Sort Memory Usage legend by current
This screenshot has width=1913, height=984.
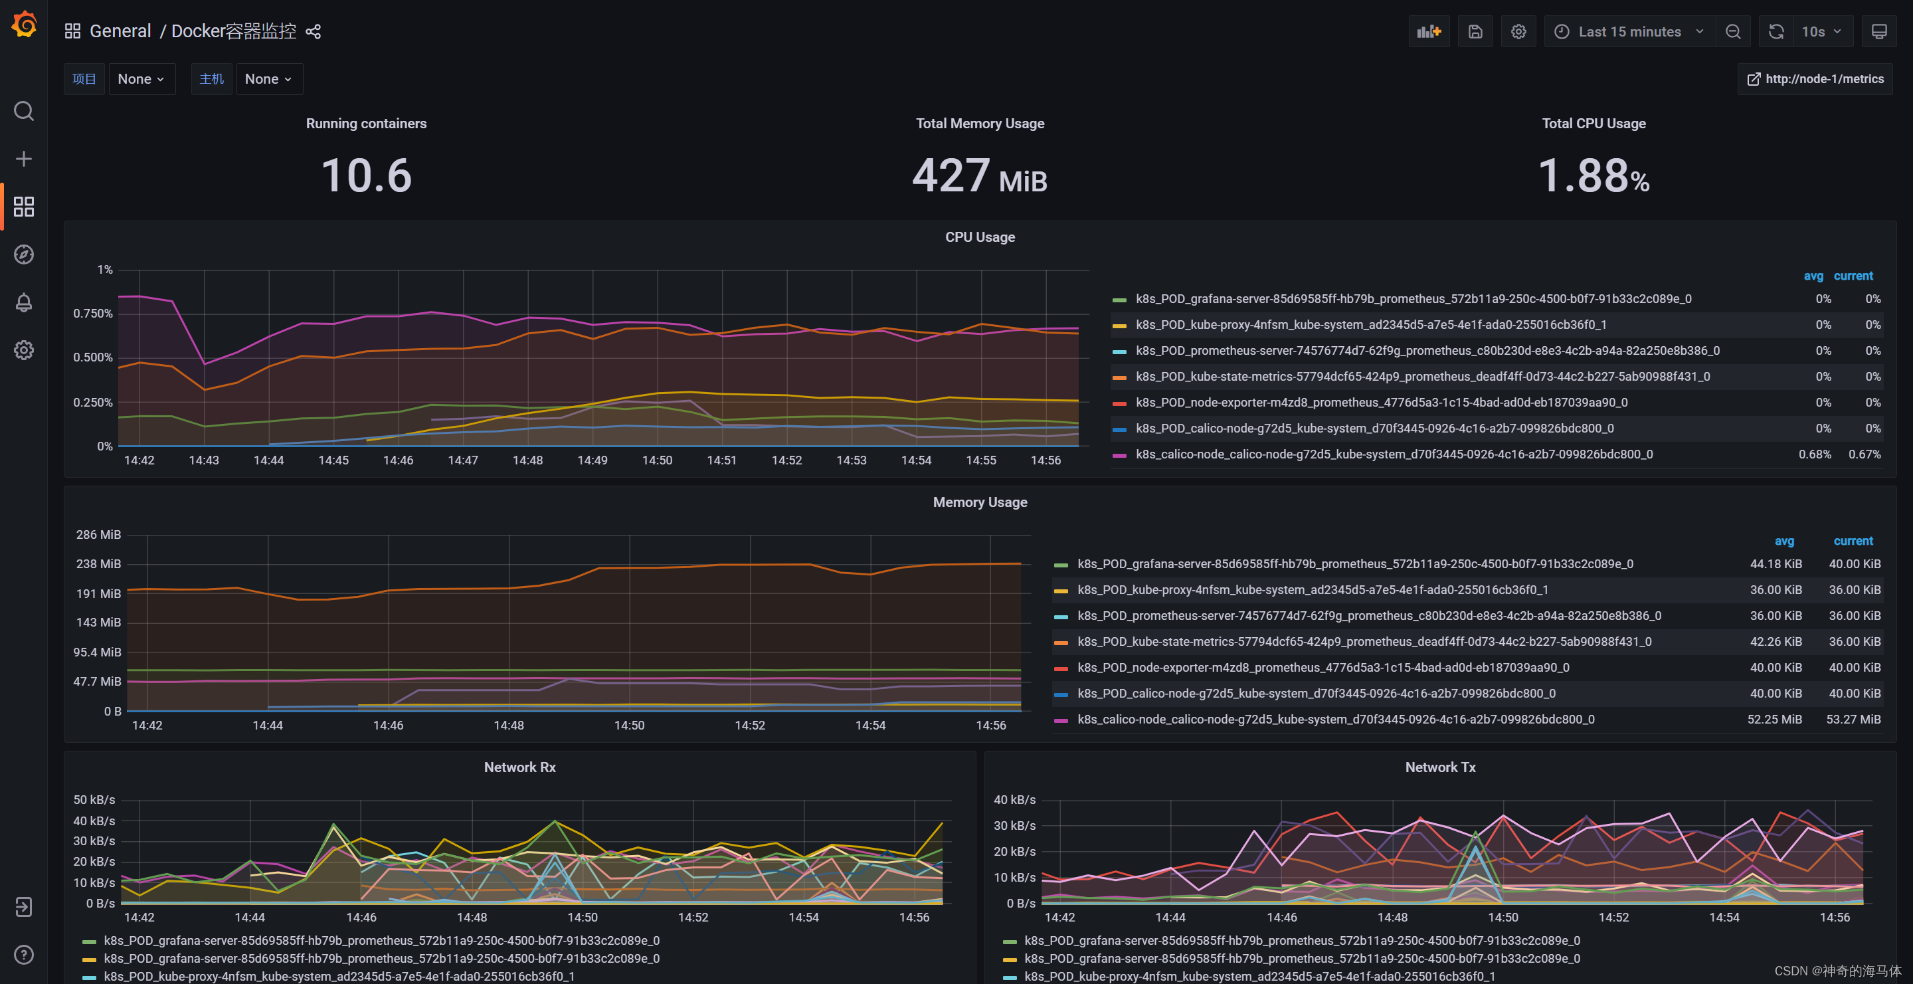pyautogui.click(x=1853, y=541)
